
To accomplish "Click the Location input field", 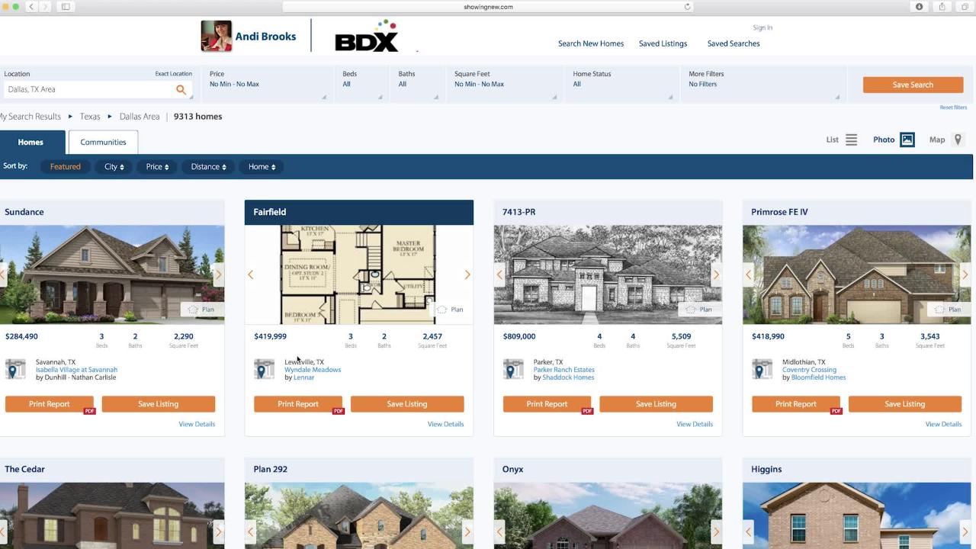I will coord(88,90).
